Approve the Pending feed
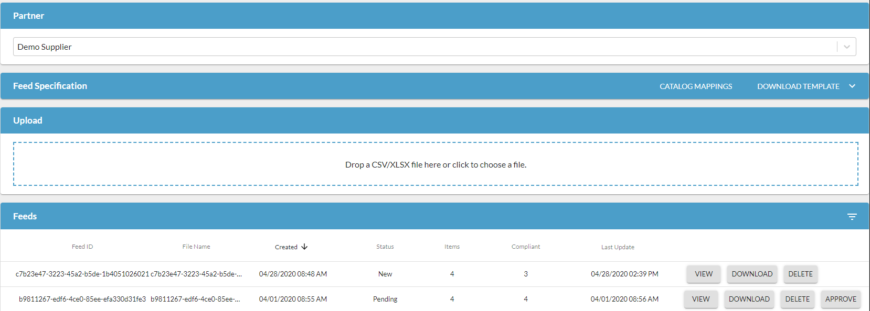This screenshot has height=311, width=870. [x=841, y=299]
